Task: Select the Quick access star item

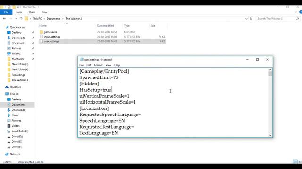Action: point(16,27)
